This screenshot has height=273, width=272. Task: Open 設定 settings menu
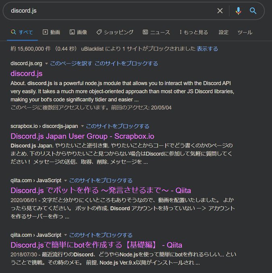click(223, 32)
